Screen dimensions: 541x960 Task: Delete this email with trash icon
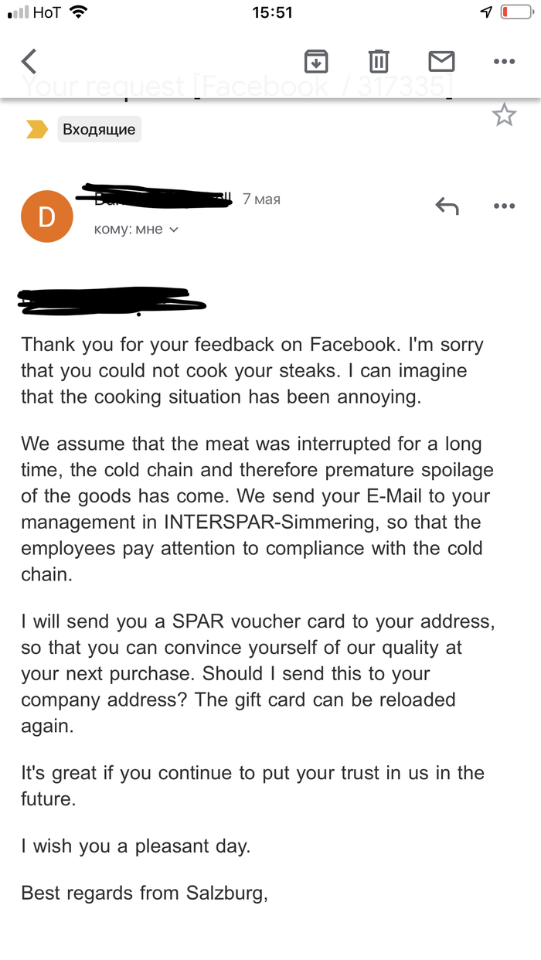point(378,61)
